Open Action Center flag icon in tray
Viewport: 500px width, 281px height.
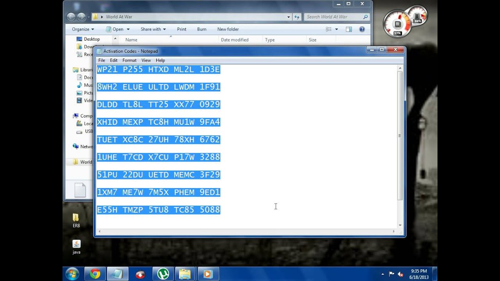click(391, 274)
